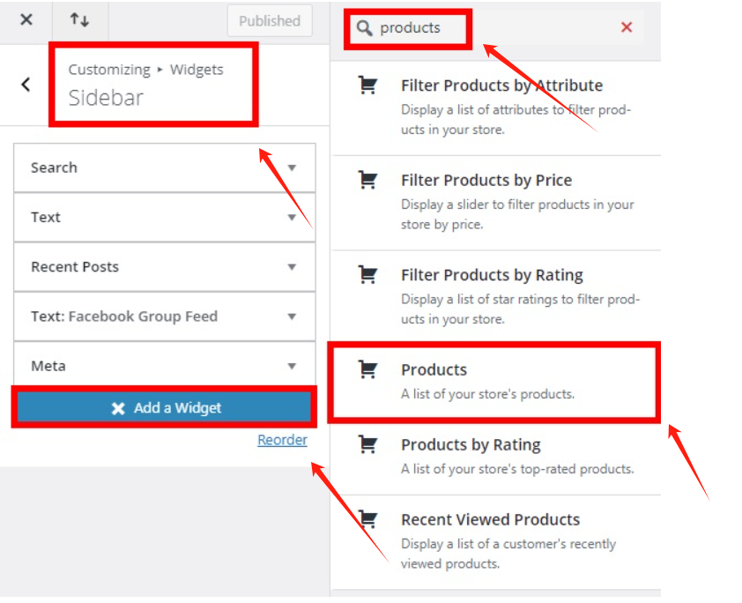Viewport: 742px width, 603px height.
Task: Click the Published button
Action: point(270,20)
